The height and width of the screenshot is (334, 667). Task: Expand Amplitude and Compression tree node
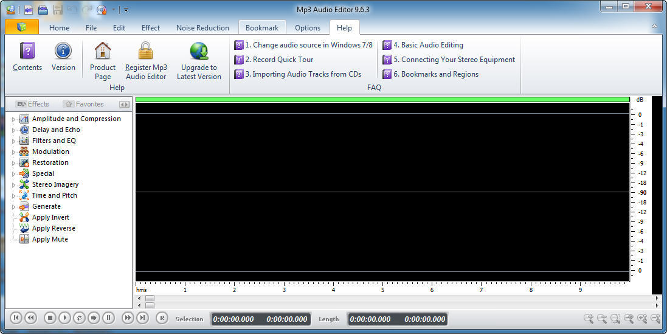point(13,119)
